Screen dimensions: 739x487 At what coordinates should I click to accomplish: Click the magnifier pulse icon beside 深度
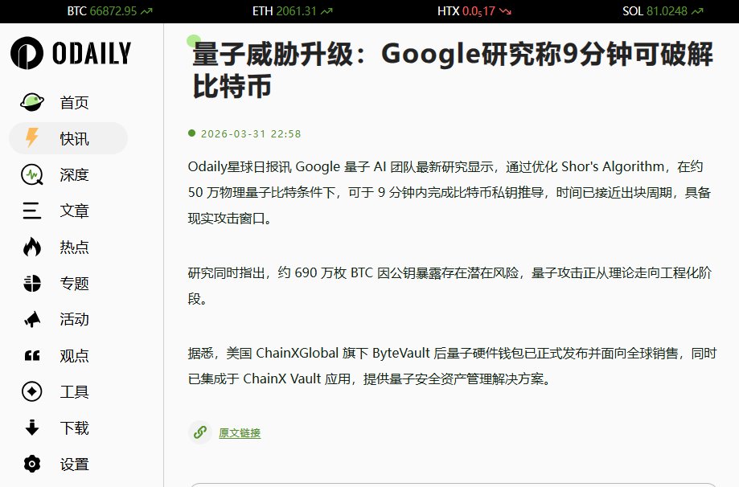(x=32, y=174)
